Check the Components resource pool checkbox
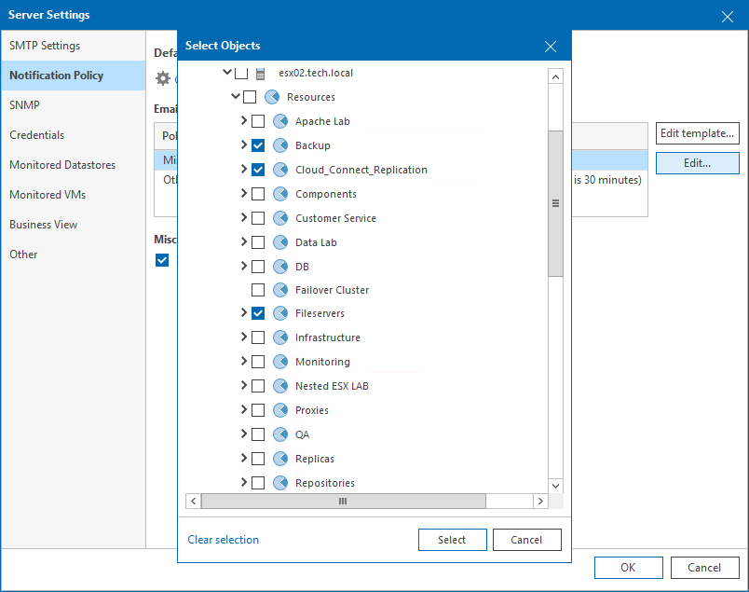Screen dimensions: 749x592 point(258,194)
